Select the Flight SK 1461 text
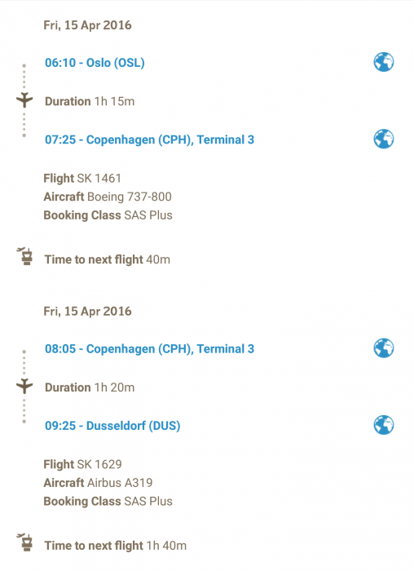 point(82,179)
